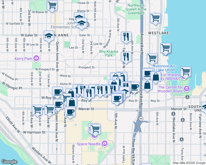Click the cafe marker on Queen Anne Ave N above W Roy St
Viewport: 206px width, 165px height.
coord(57,92)
